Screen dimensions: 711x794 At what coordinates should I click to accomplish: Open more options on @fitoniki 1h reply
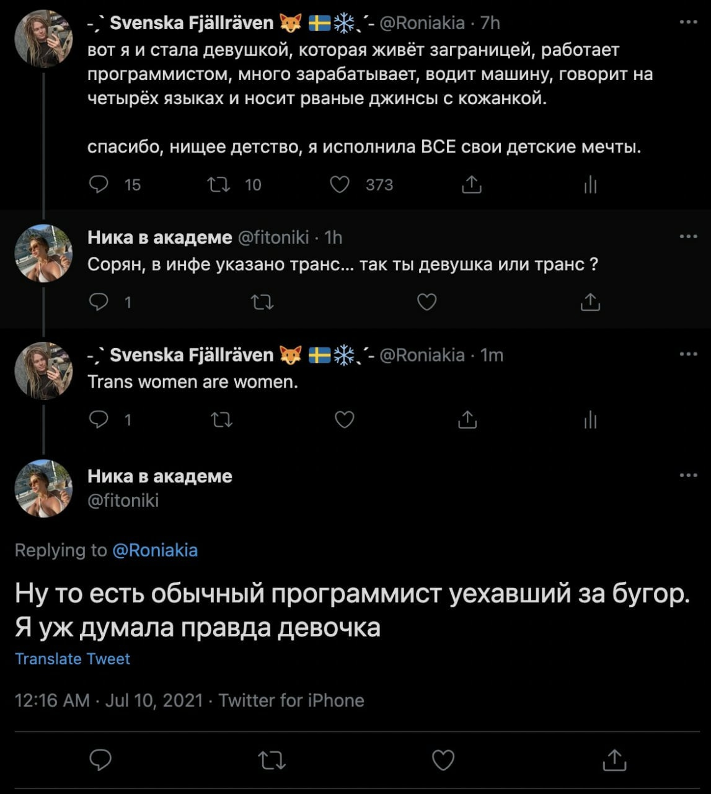click(x=688, y=237)
